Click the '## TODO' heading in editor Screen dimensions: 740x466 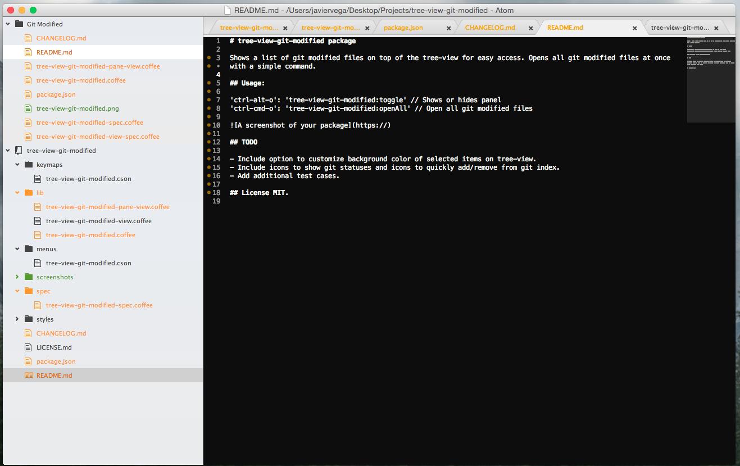point(243,142)
